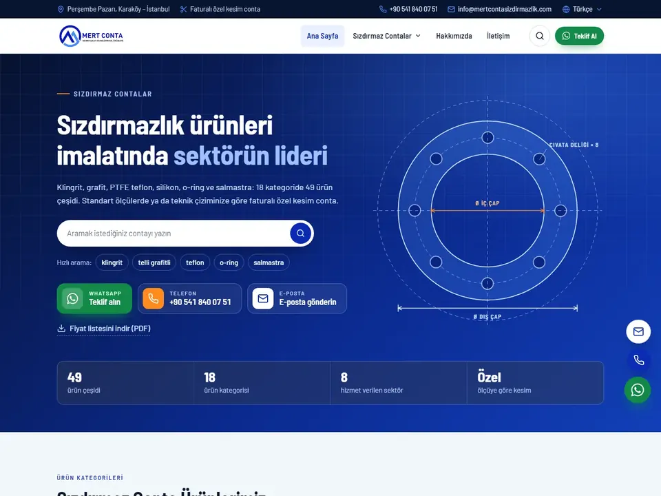Open the İletişim page
The image size is (661, 496).
pyautogui.click(x=499, y=36)
